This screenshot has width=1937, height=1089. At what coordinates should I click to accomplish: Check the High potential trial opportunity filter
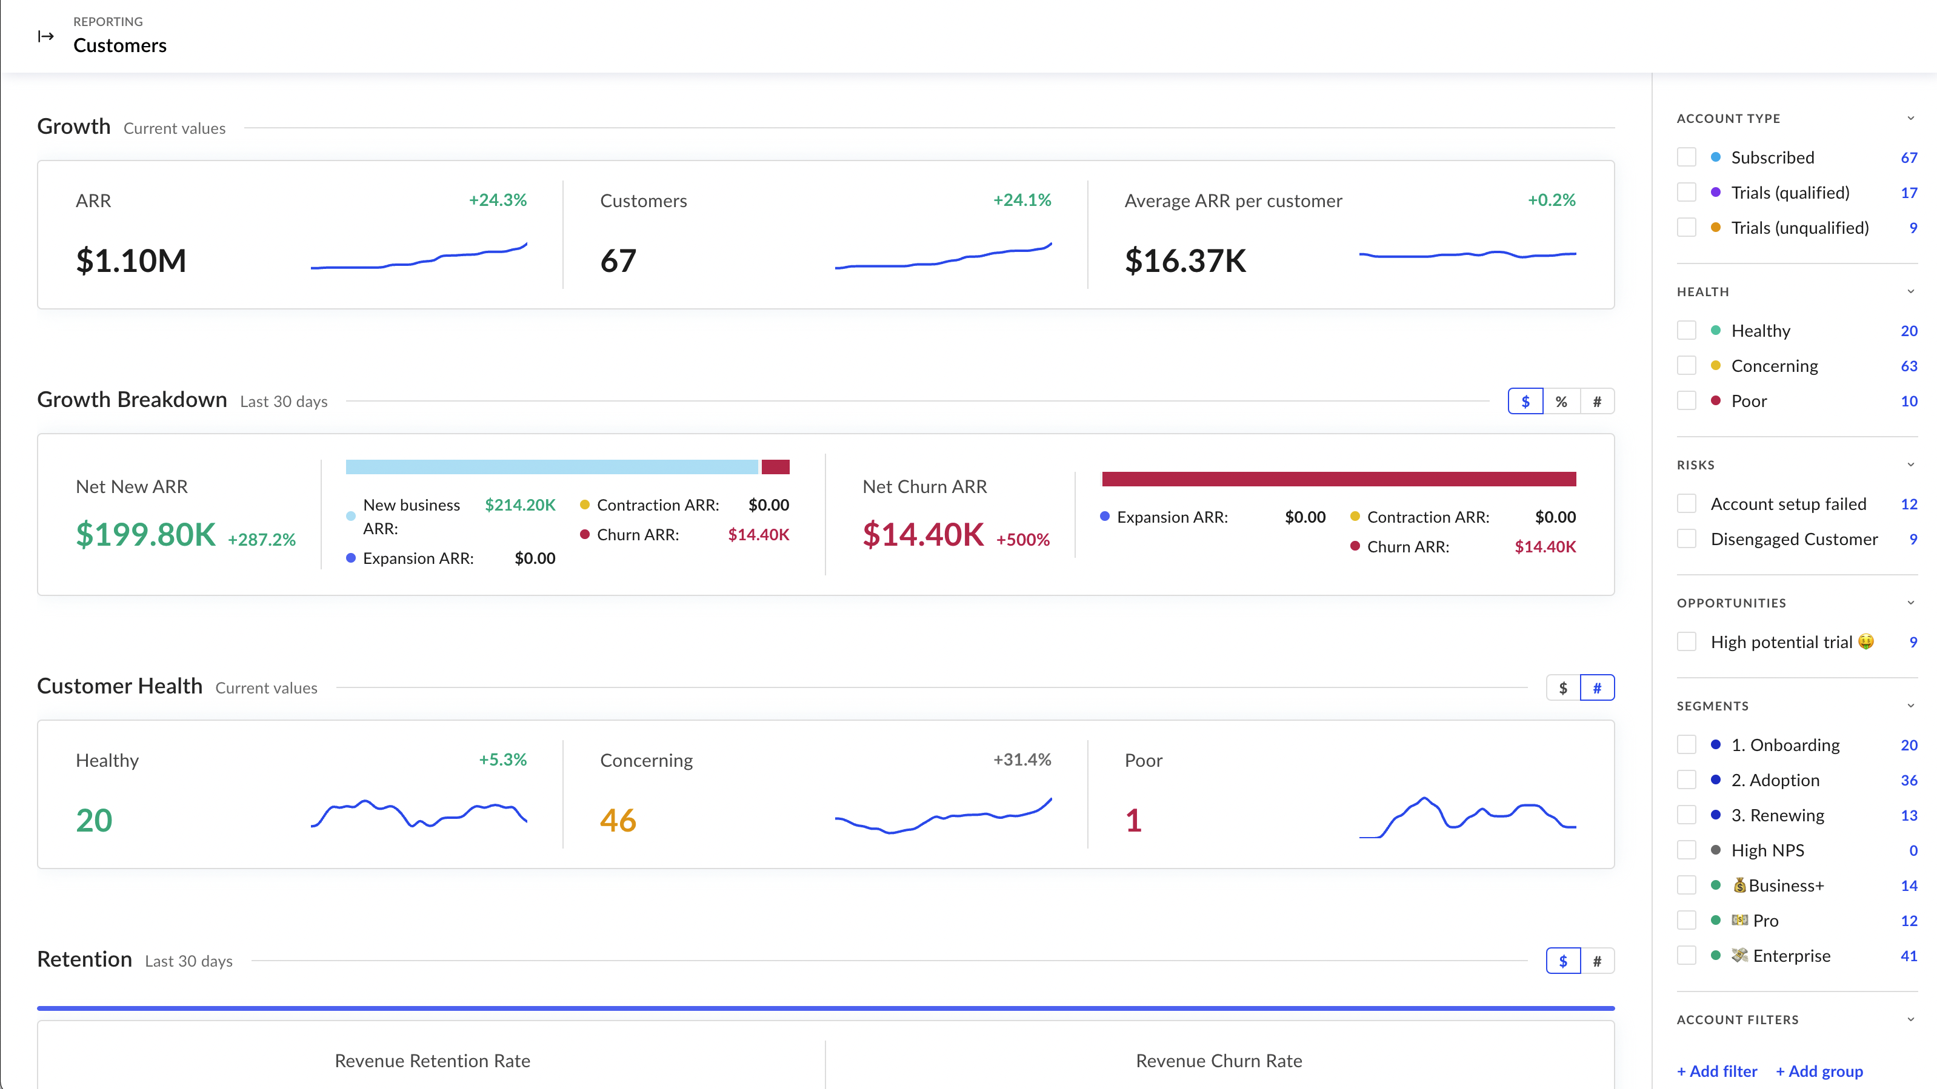[x=1687, y=641]
